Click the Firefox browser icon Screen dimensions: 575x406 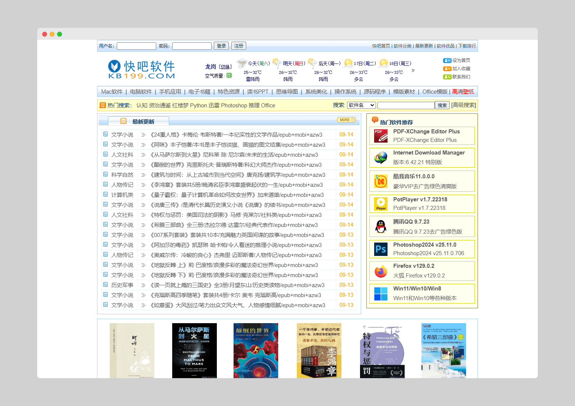380,271
